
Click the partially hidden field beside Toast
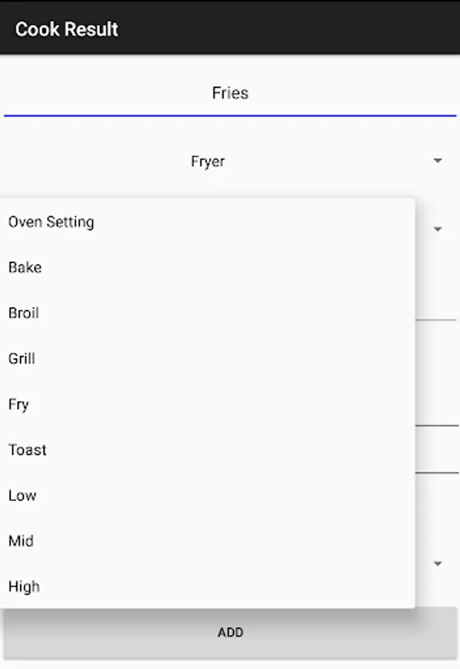436,456
